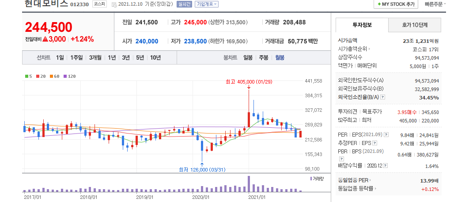
Task: Open the 동일업종 PER link
Action: click(353, 180)
